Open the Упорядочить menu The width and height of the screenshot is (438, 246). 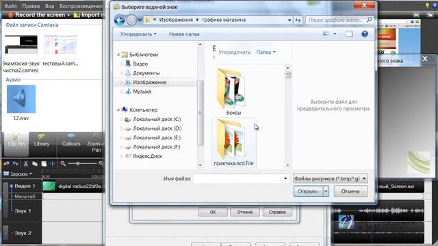(x=138, y=34)
